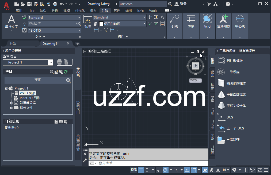The width and height of the screenshot is (271, 175).
Task: Select the frustum cone (平截面圆锥体) tool
Action: 232,95
